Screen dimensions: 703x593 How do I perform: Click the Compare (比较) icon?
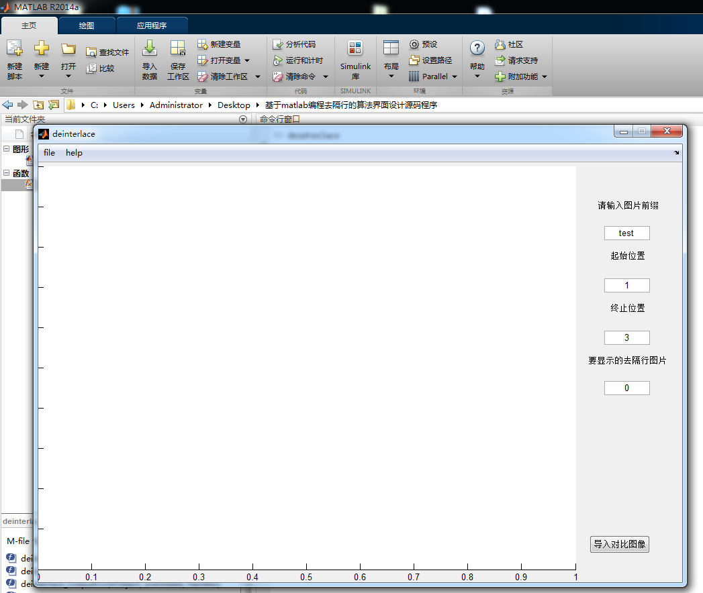pos(91,68)
